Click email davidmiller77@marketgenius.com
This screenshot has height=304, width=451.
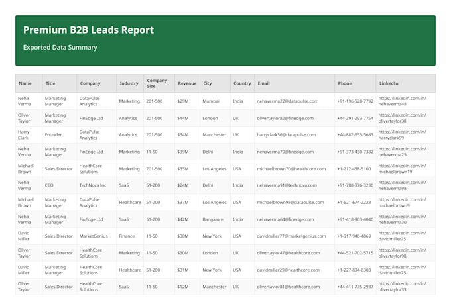click(291, 236)
